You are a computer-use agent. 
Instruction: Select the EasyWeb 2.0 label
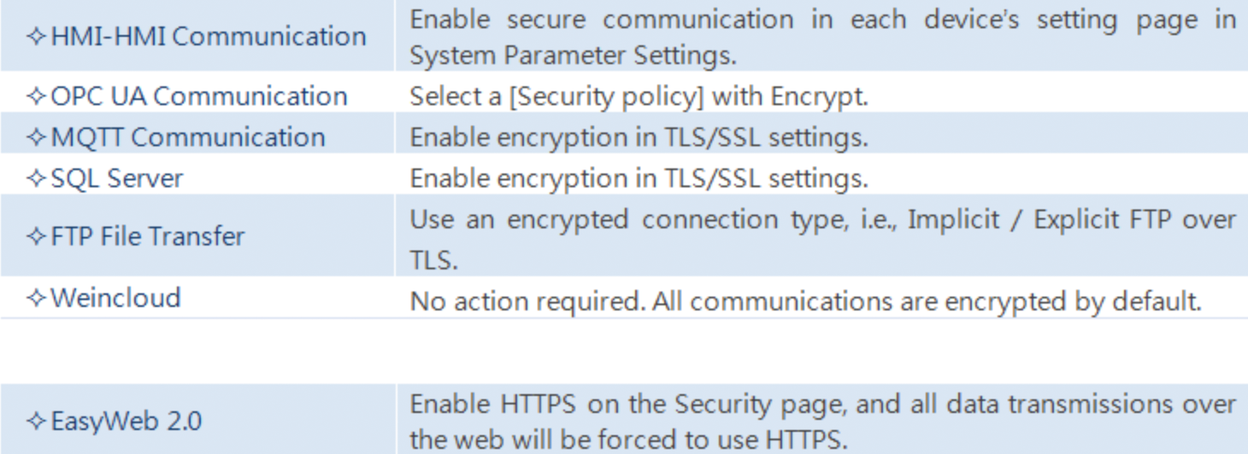coord(126,422)
